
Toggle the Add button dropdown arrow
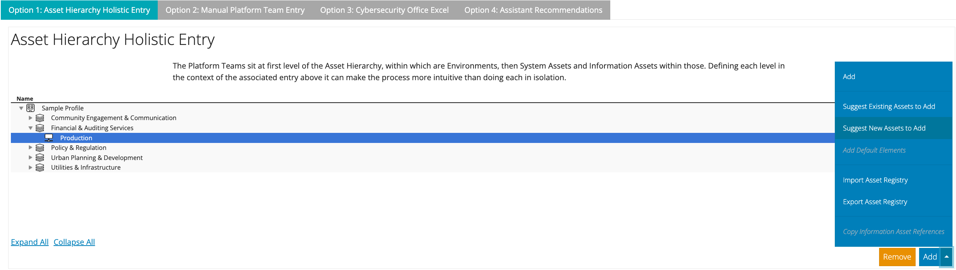pos(946,257)
